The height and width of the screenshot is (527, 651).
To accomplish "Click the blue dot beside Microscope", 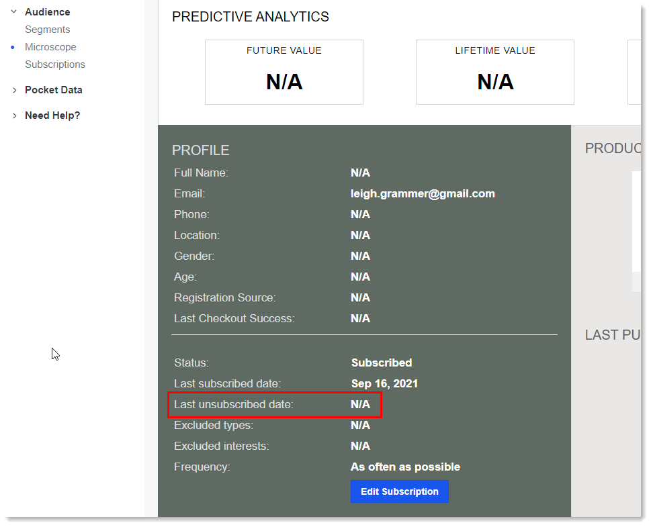I will [13, 47].
